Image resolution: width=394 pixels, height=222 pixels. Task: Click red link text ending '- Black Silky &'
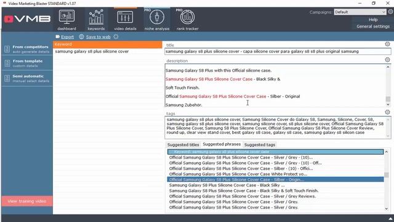pyautogui.click(x=209, y=79)
